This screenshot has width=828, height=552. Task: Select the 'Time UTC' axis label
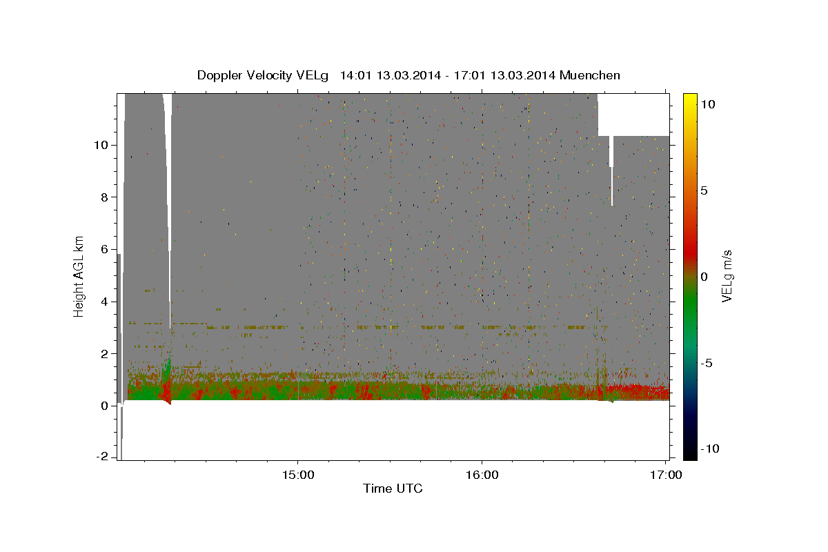[393, 489]
